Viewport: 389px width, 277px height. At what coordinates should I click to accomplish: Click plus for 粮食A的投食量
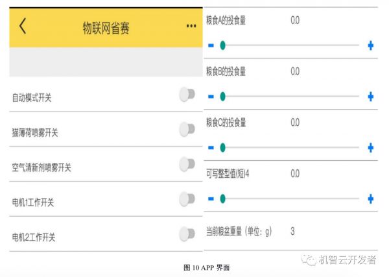click(x=371, y=45)
